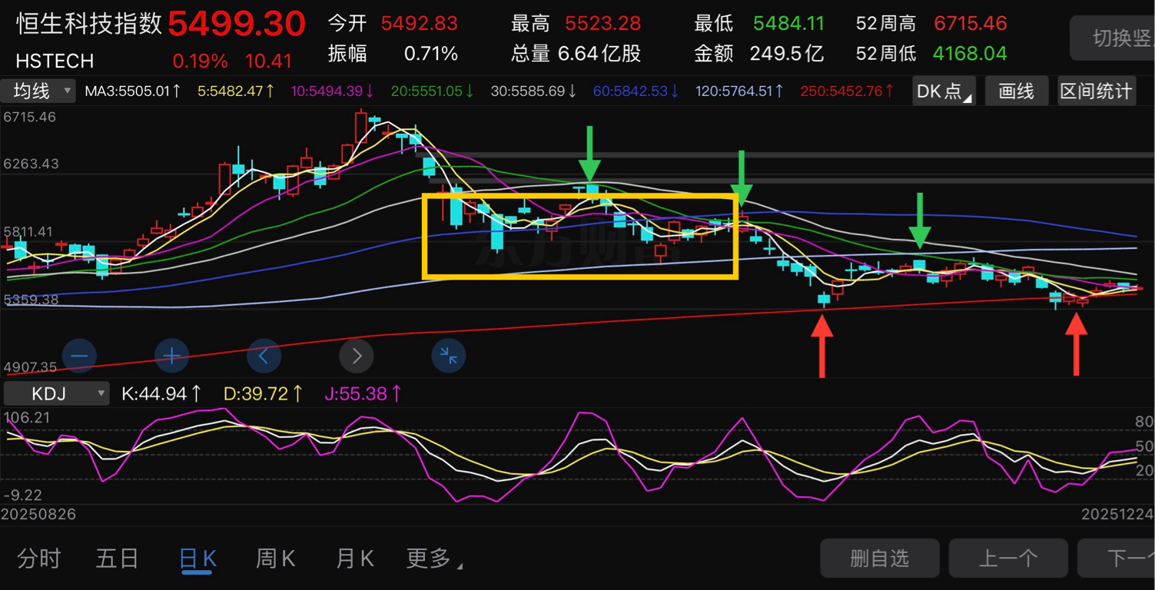Tap the magenta 10:5494.39 value
The width and height of the screenshot is (1155, 590).
pos(333,91)
